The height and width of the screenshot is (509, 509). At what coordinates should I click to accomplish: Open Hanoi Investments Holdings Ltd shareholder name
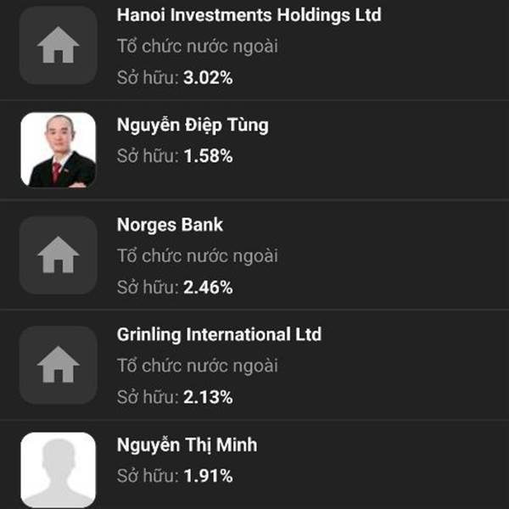coord(249,15)
